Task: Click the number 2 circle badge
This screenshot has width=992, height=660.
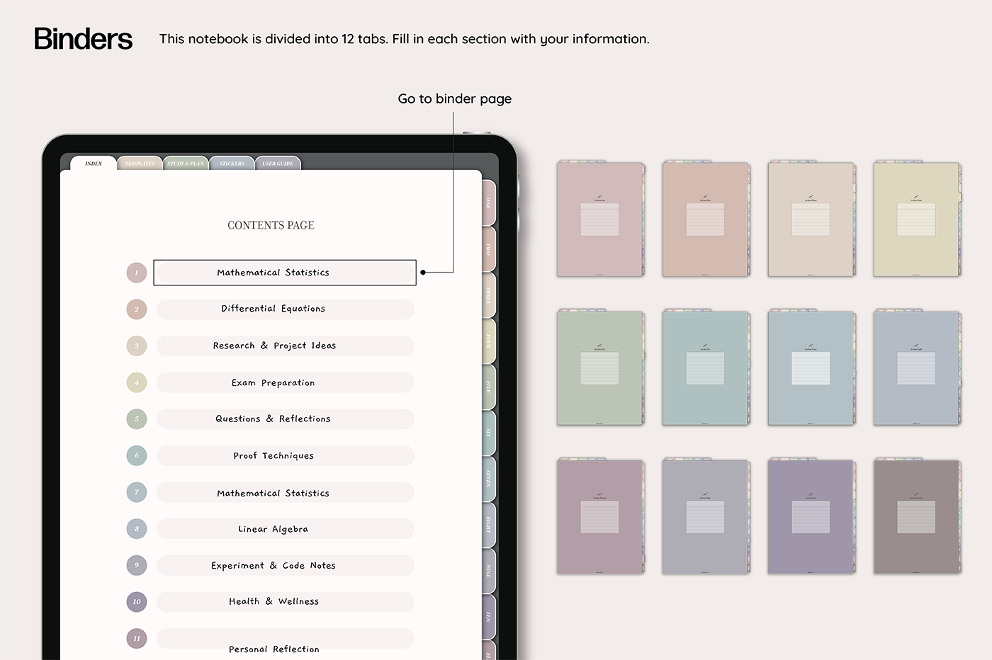Action: tap(137, 309)
